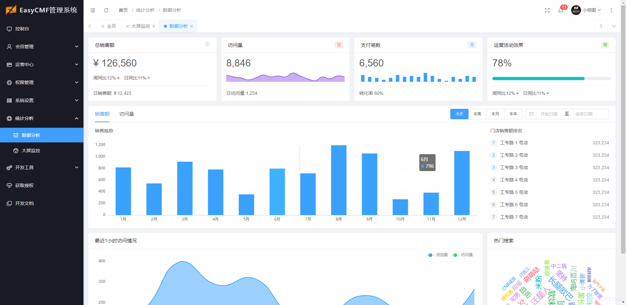Expand the 开发工具 submenu
626x305 pixels.
77,167
